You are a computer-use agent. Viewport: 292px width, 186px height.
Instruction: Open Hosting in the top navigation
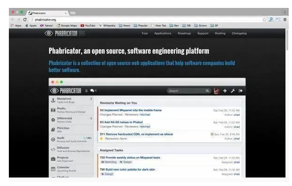[x=220, y=33]
